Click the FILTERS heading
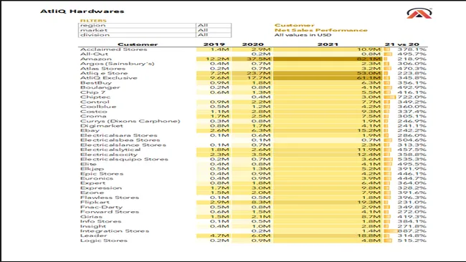The width and height of the screenshot is (466, 262). click(93, 21)
